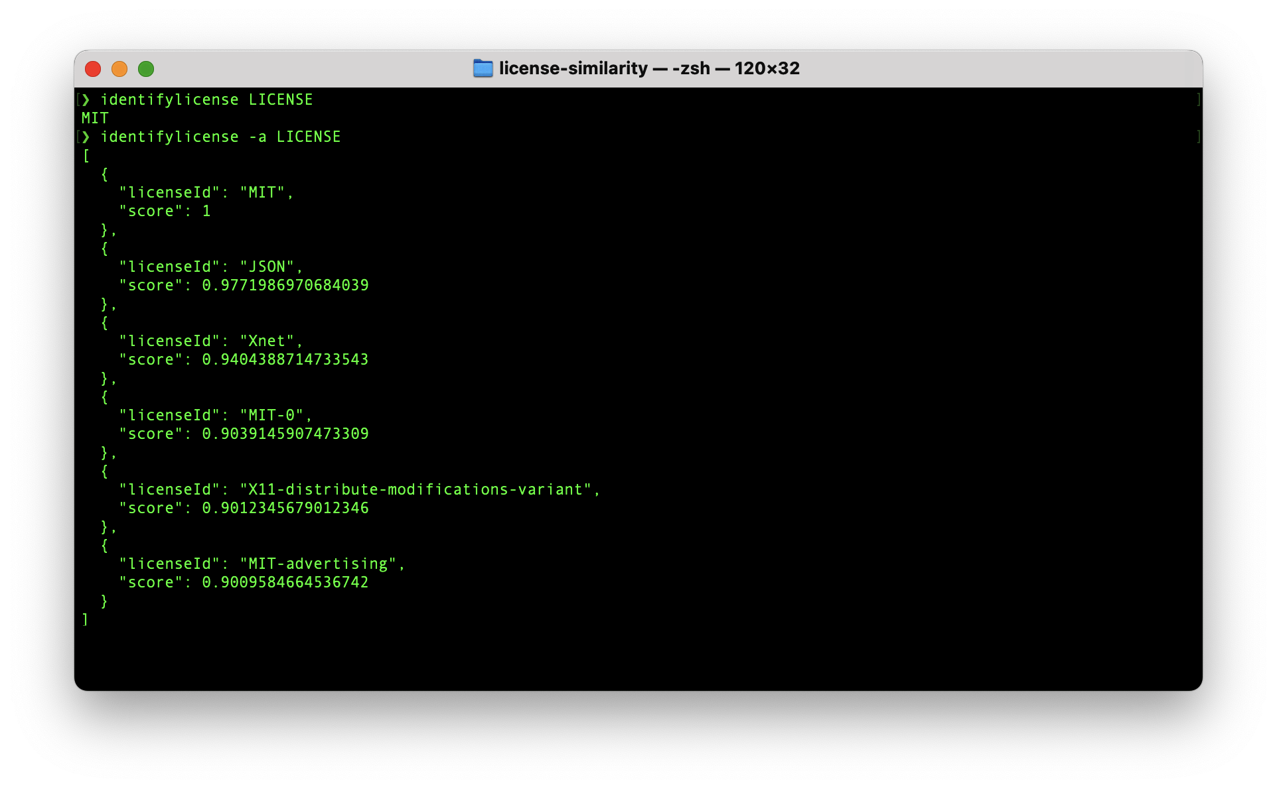Click the score 0.9404388714733543
1277x789 pixels.
285,359
